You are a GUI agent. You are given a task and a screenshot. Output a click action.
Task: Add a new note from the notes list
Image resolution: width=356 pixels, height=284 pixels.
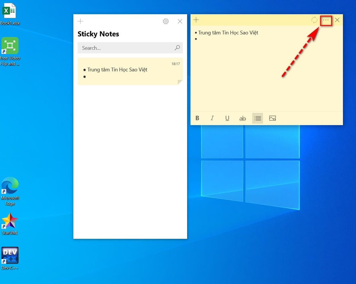80,21
